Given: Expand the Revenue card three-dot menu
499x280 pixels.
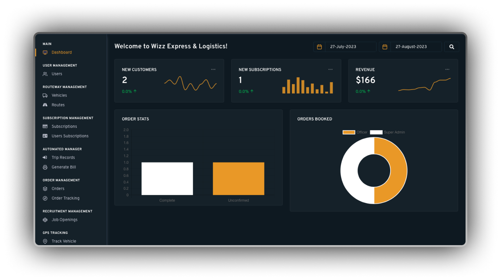Looking at the screenshot, I should tap(447, 69).
